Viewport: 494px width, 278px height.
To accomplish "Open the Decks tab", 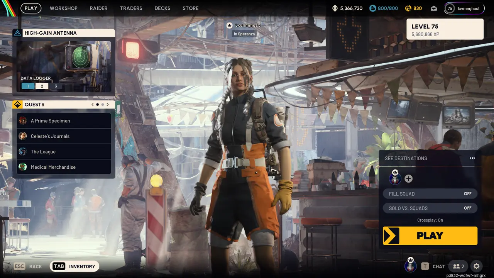I will (x=162, y=8).
